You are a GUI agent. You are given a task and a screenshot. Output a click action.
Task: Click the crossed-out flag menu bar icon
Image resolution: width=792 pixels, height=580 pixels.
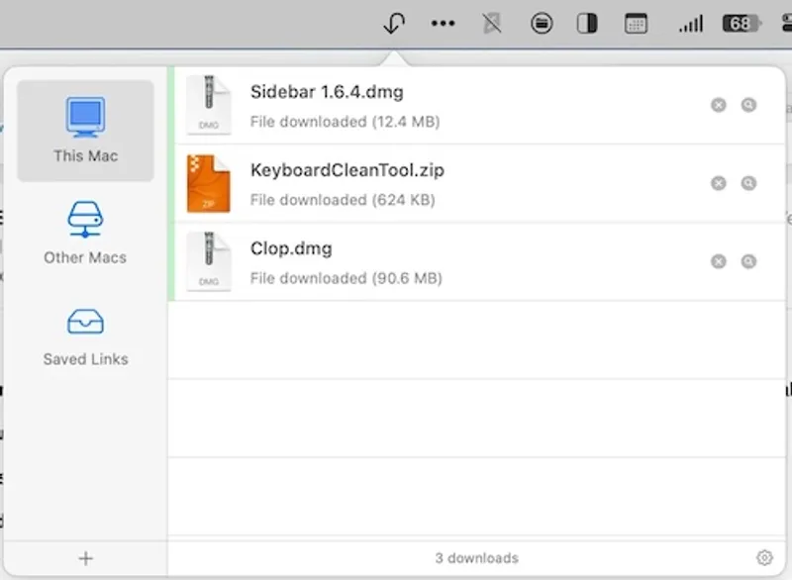tap(491, 23)
